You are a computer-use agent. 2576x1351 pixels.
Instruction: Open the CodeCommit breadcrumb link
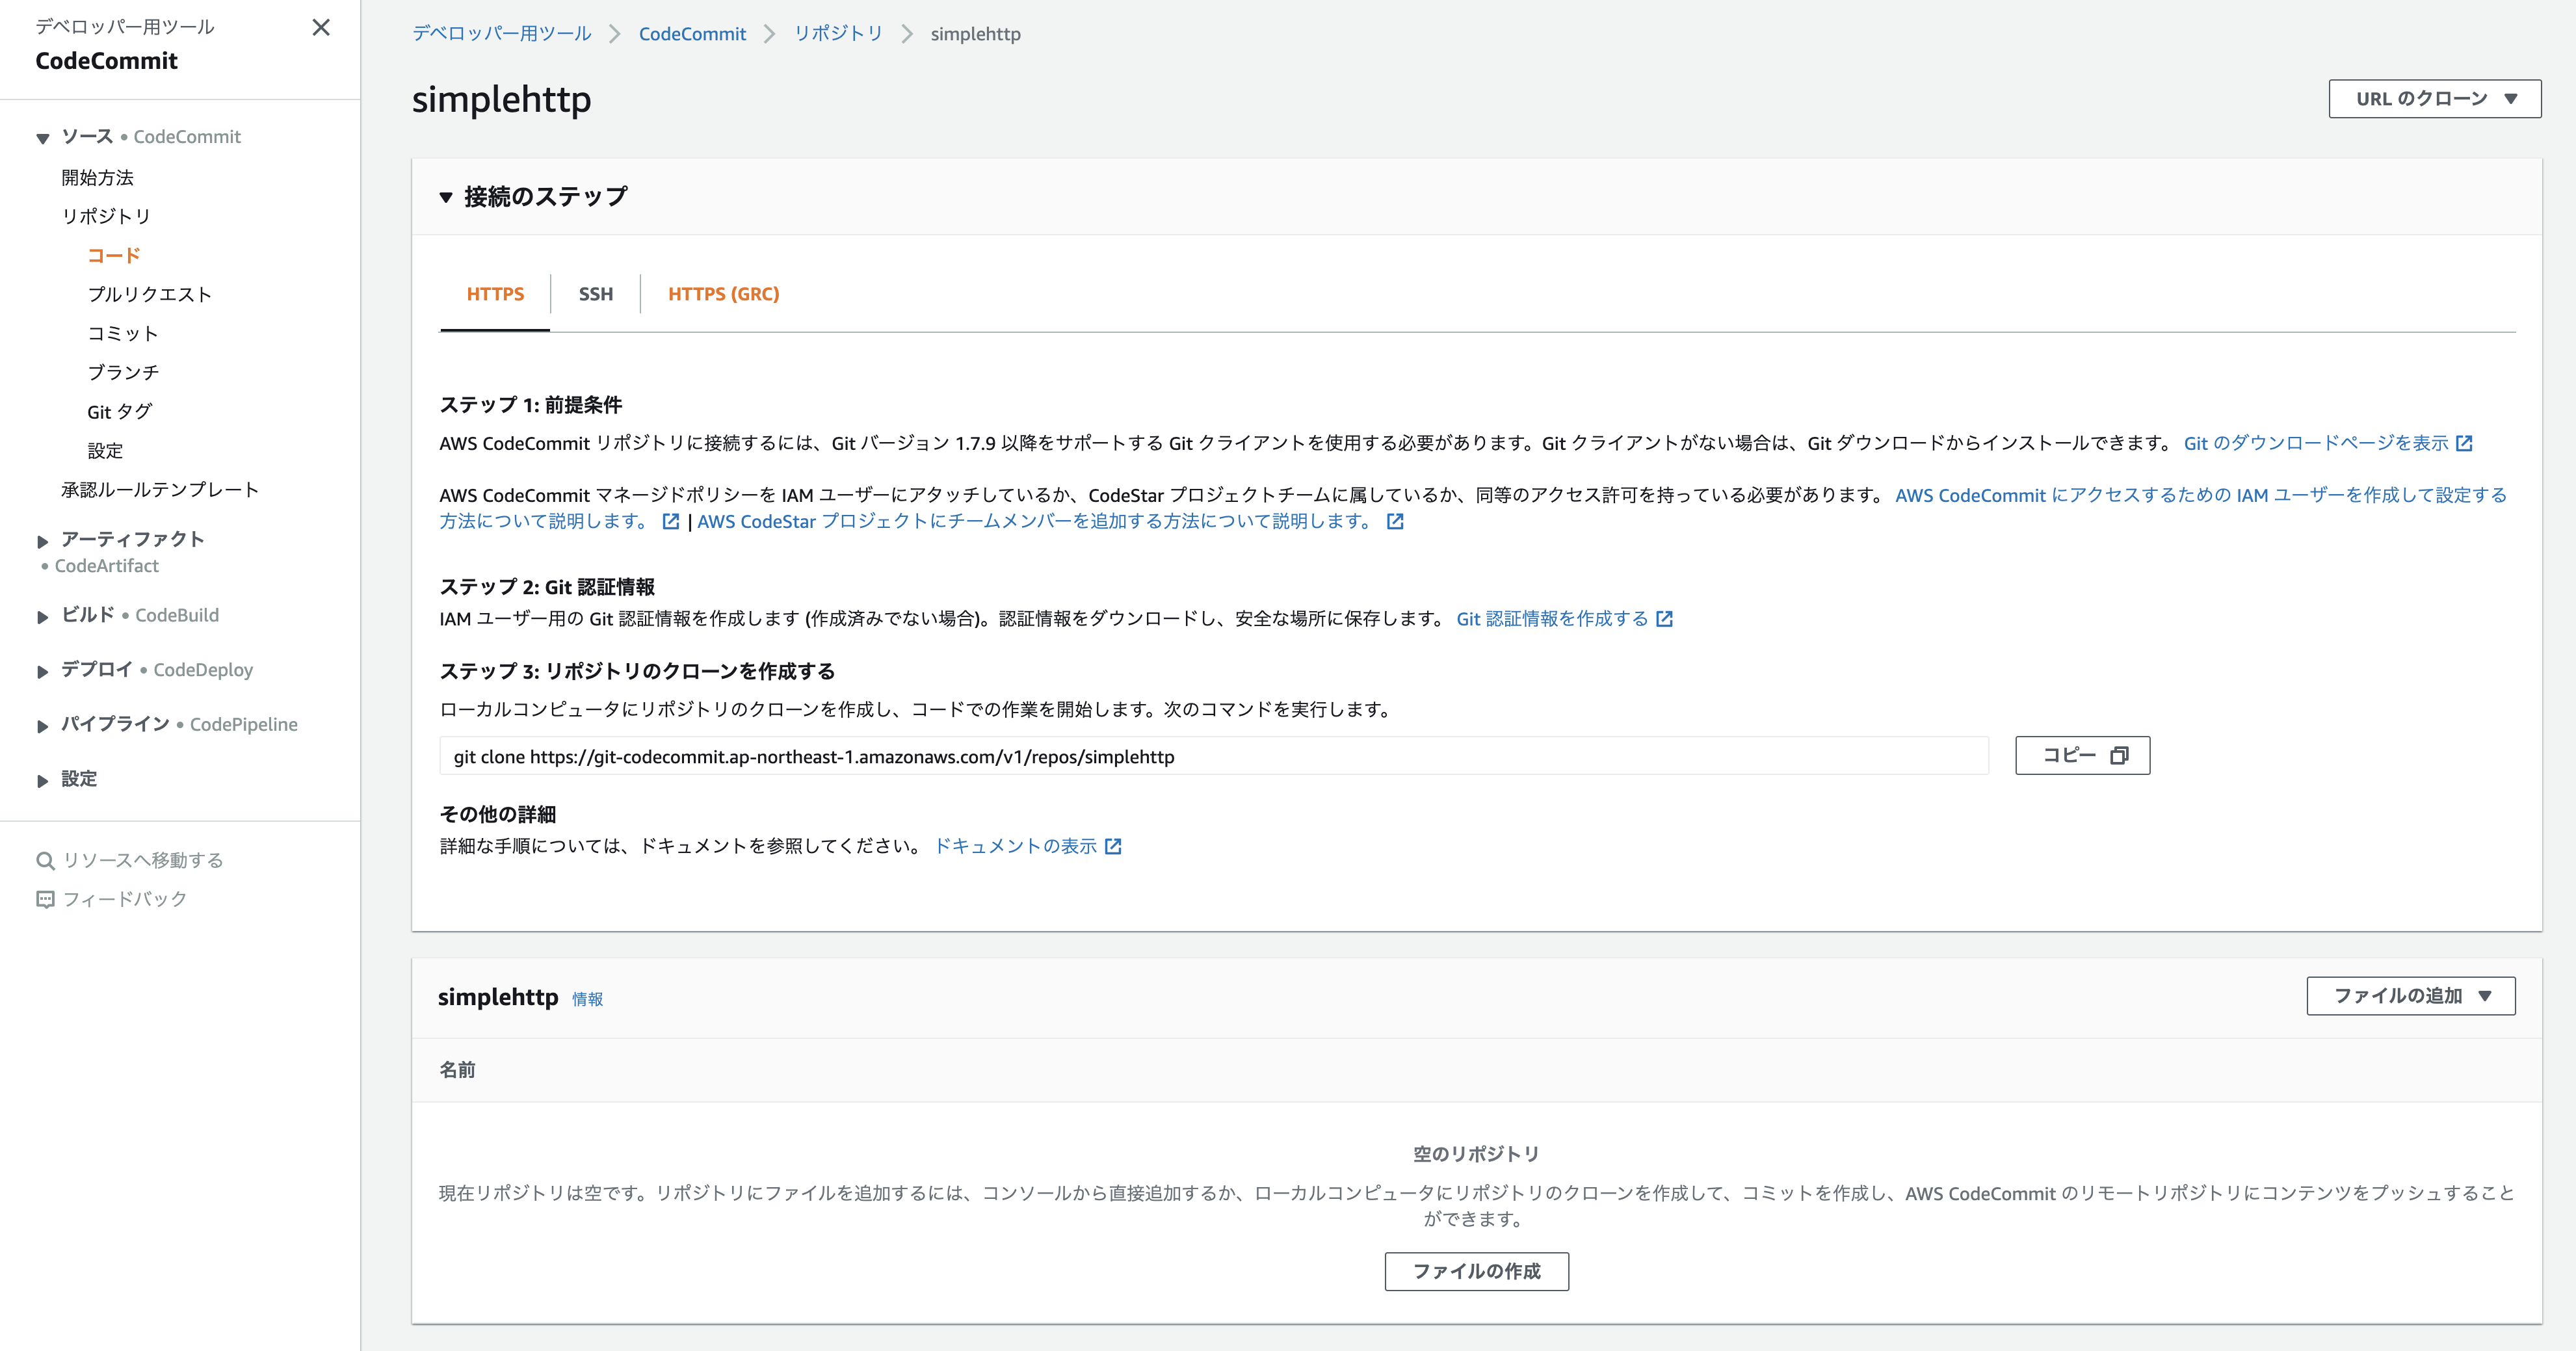pyautogui.click(x=692, y=33)
